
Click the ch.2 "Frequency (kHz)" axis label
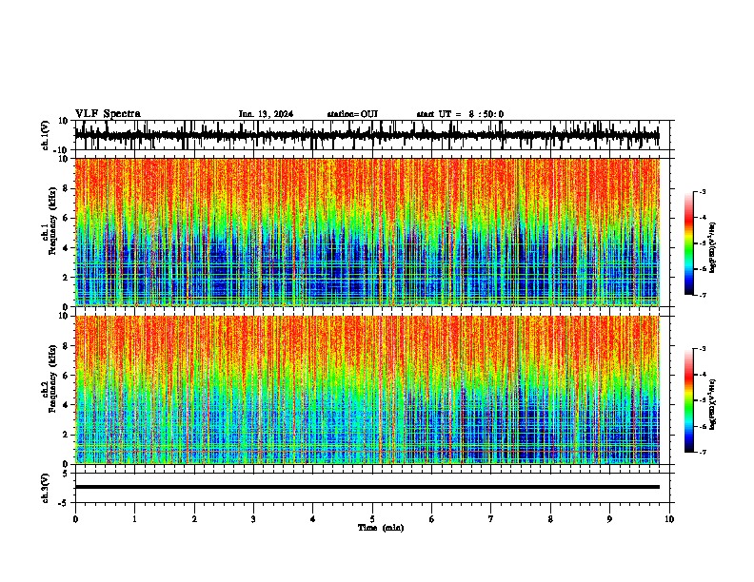tap(53, 378)
